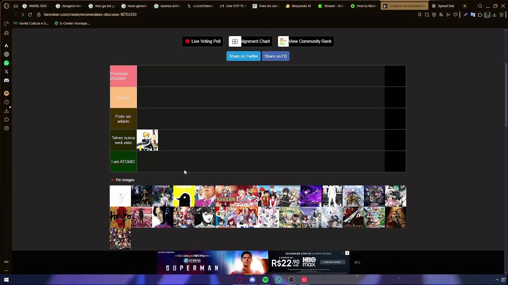Open Opera GX from the taskbar
The height and width of the screenshot is (285, 508).
[239, 280]
